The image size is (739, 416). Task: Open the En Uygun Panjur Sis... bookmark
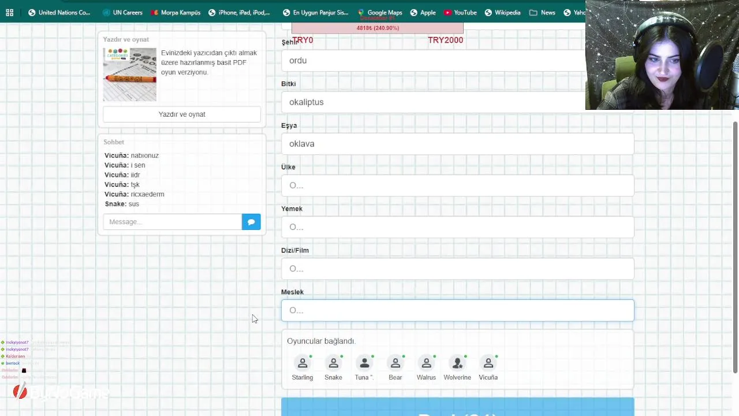(315, 12)
